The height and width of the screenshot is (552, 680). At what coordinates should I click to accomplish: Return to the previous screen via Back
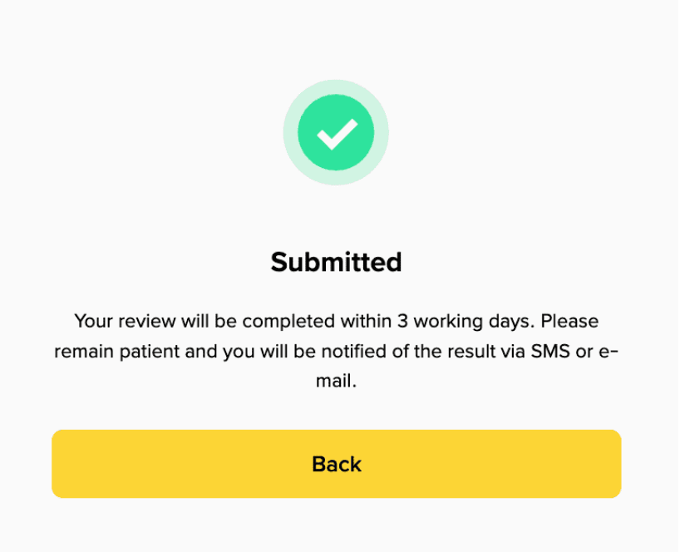336,464
